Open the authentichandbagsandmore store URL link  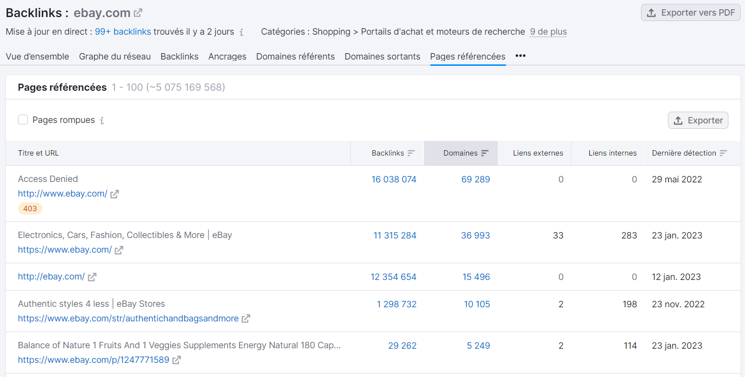(128, 318)
